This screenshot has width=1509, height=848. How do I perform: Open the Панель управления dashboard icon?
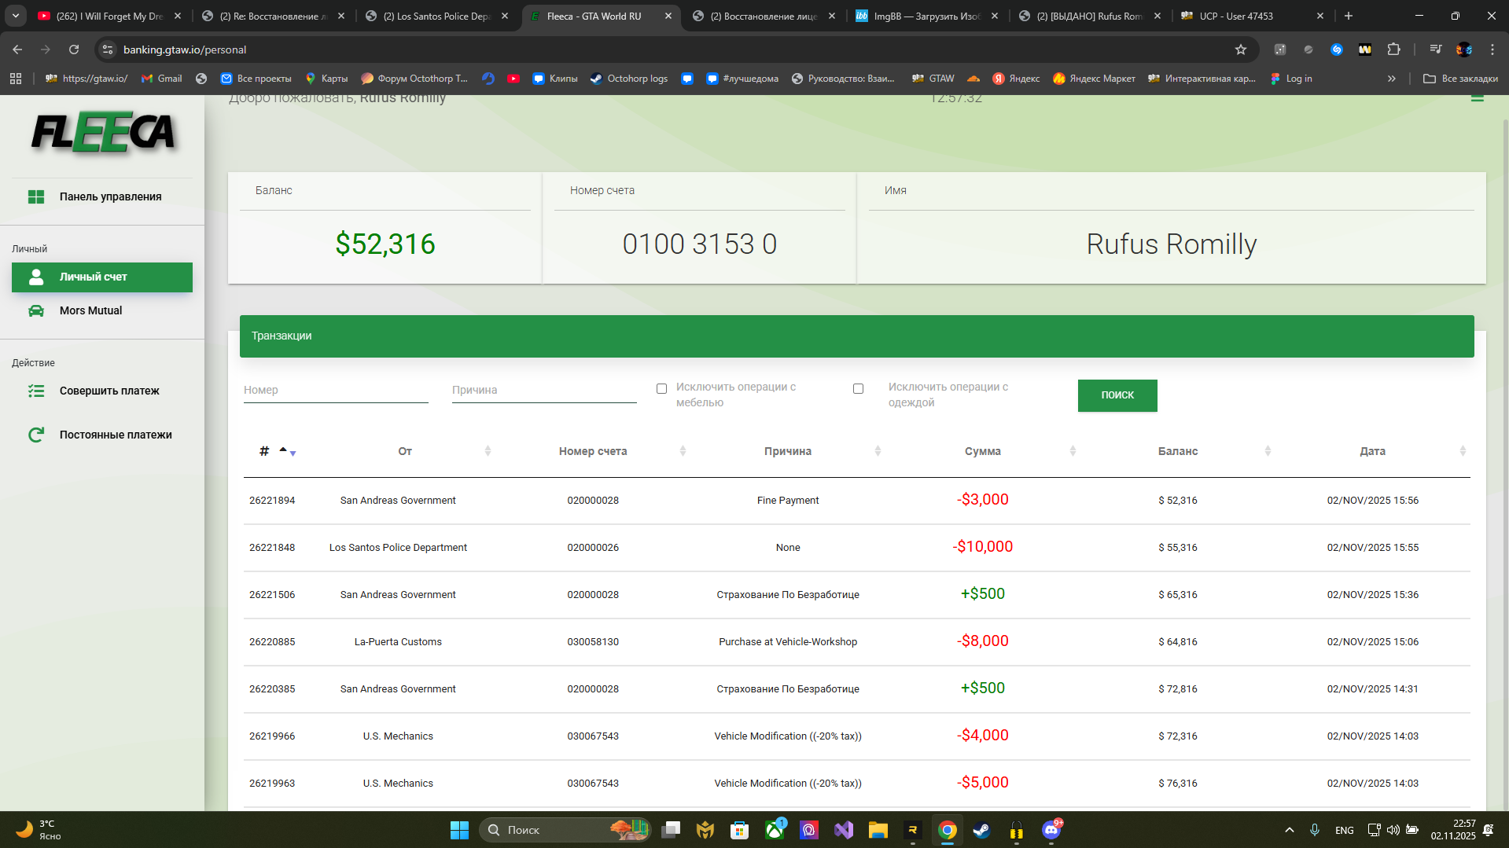coord(36,196)
